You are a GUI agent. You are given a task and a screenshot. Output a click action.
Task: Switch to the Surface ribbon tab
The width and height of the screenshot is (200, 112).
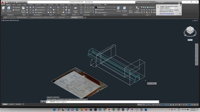click(x=19, y=5)
